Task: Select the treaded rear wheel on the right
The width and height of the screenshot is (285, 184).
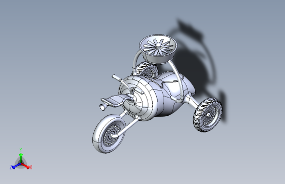Action: coord(208,115)
